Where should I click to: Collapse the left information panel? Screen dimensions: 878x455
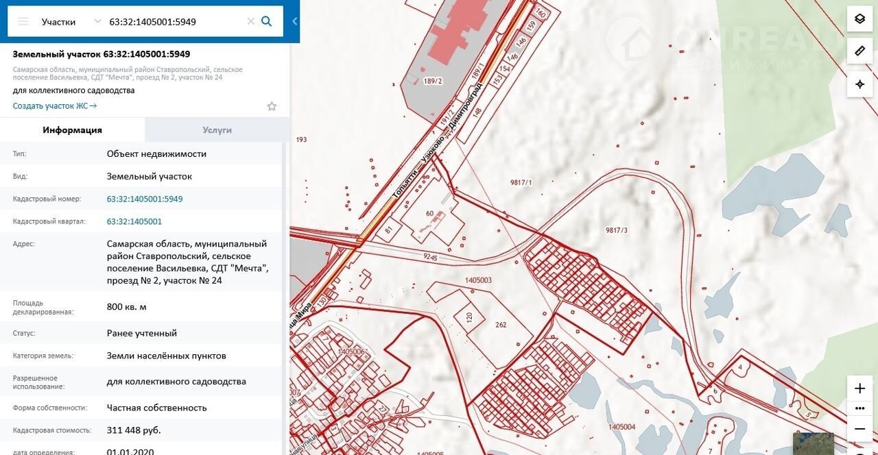tap(295, 21)
